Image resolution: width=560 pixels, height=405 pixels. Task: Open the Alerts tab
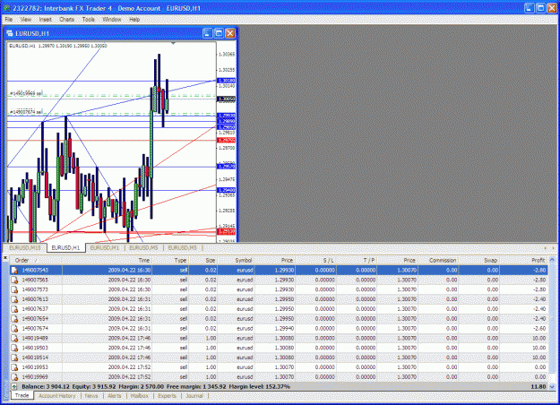115,396
